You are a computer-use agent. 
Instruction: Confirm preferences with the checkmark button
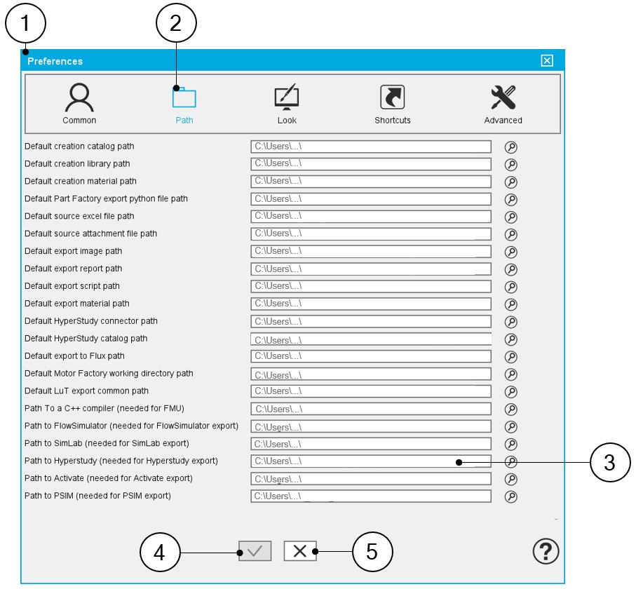[x=255, y=551]
